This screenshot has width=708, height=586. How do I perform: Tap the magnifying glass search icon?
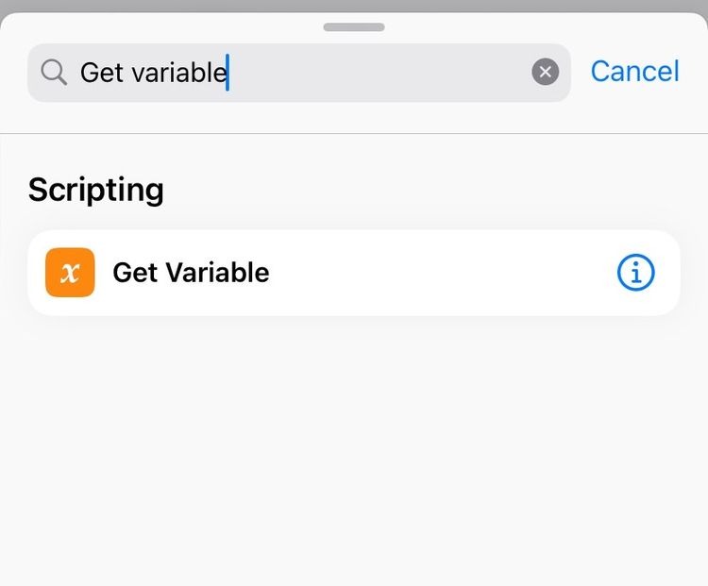54,73
